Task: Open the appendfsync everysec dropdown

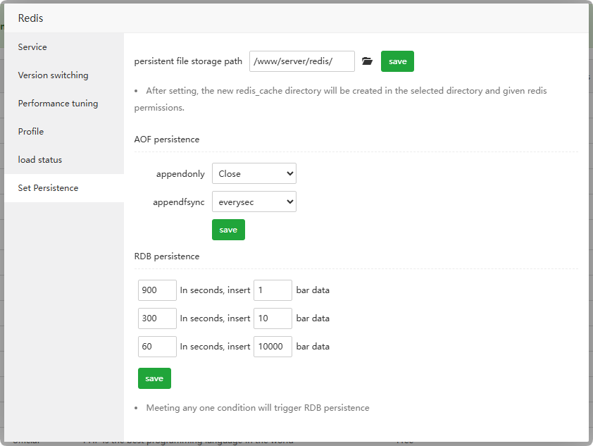Action: click(254, 202)
